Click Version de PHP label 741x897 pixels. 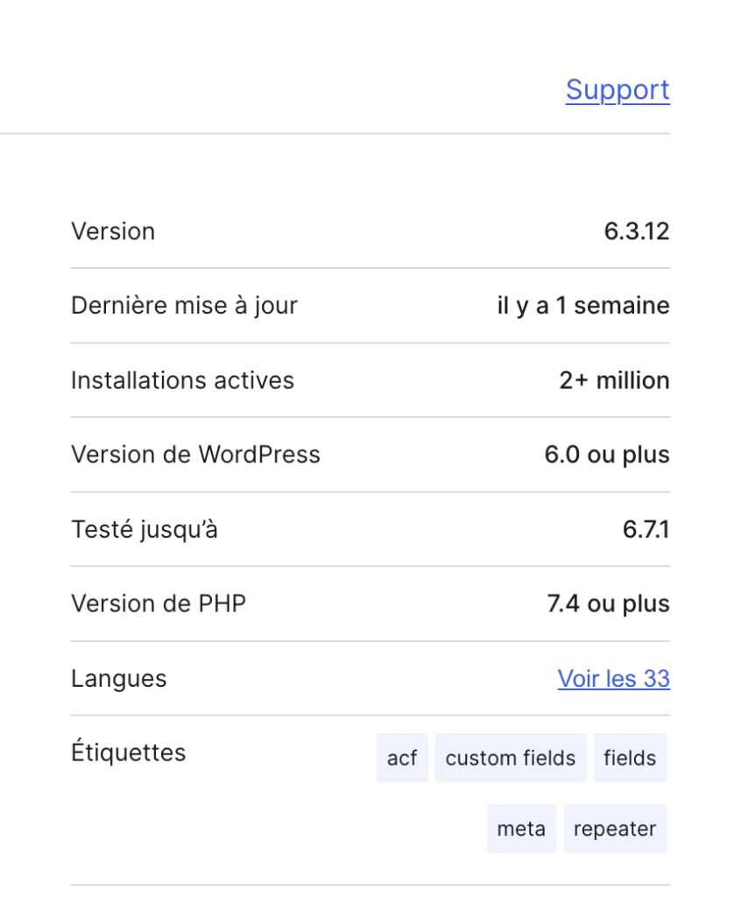tap(159, 603)
